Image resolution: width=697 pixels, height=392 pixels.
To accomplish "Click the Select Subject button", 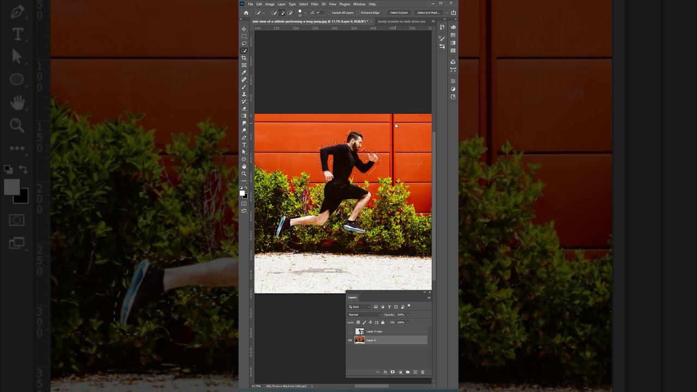I will coord(399,13).
